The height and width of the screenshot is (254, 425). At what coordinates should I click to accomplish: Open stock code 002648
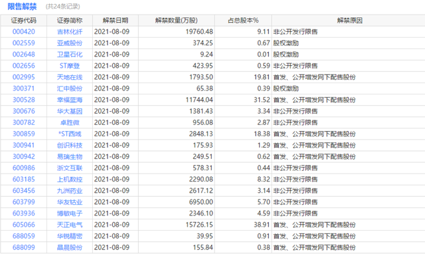[24, 55]
